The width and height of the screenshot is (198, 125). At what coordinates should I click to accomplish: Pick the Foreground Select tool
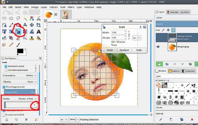click(x=4, y=25)
